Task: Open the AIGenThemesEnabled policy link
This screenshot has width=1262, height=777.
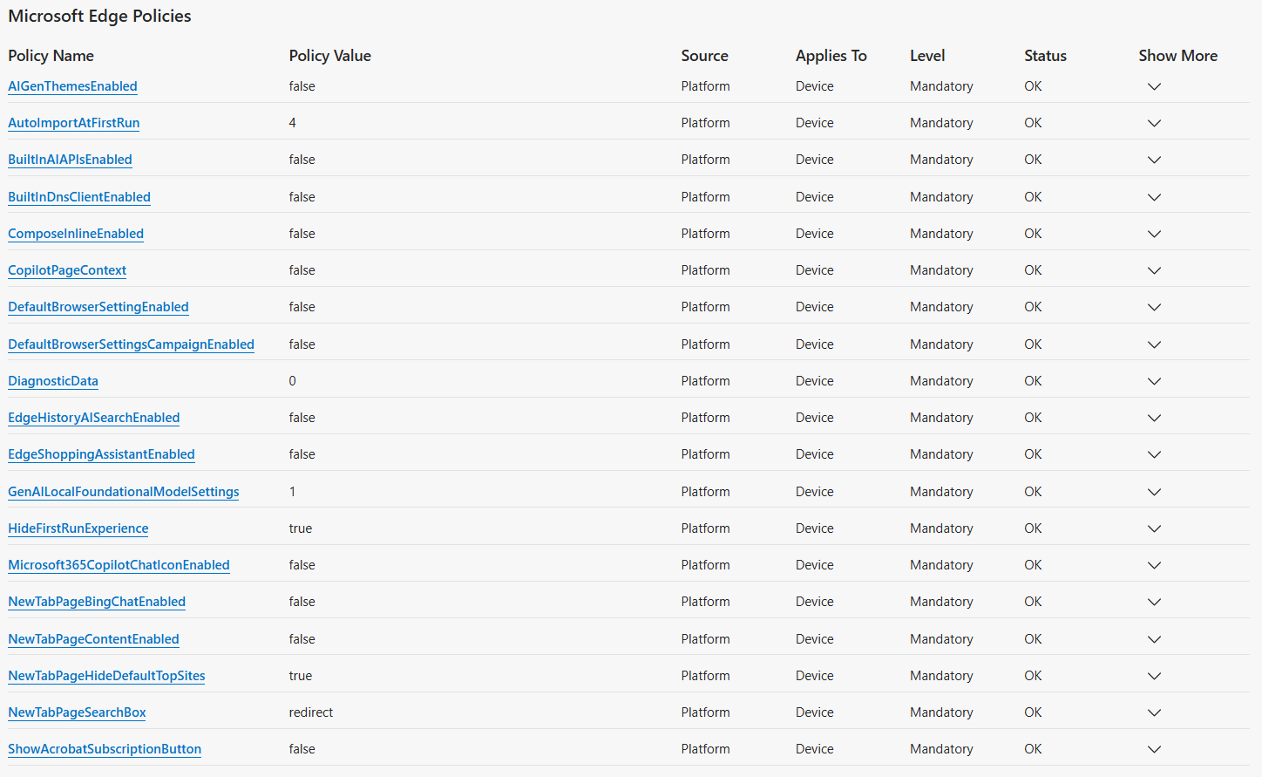Action: point(71,85)
